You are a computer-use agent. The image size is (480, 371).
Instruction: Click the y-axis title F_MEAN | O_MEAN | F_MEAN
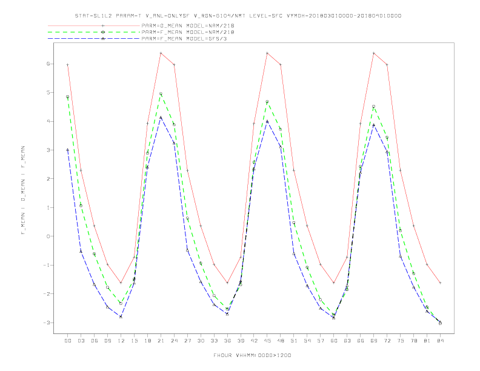(x=23, y=190)
